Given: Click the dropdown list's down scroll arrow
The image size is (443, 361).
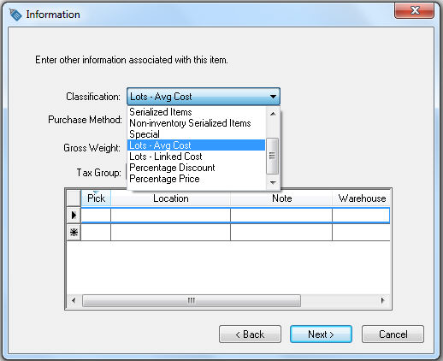Looking at the screenshot, I should 273,182.
